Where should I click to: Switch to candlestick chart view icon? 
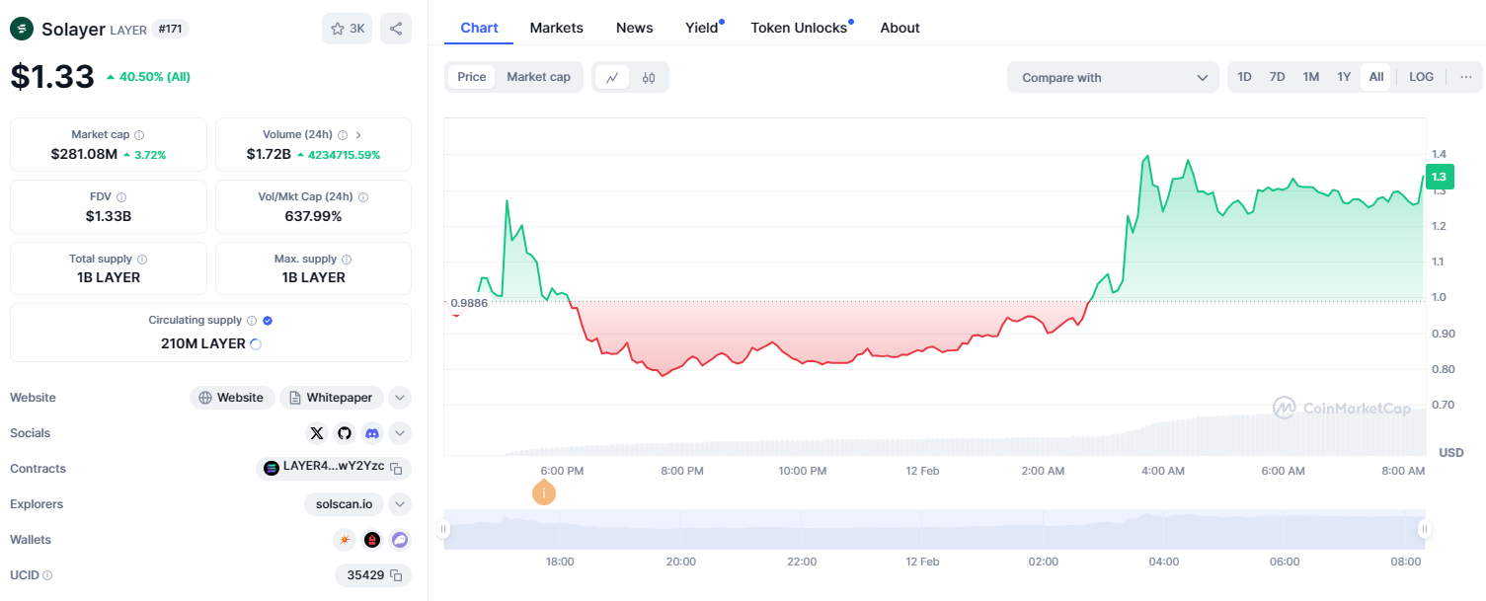[649, 77]
